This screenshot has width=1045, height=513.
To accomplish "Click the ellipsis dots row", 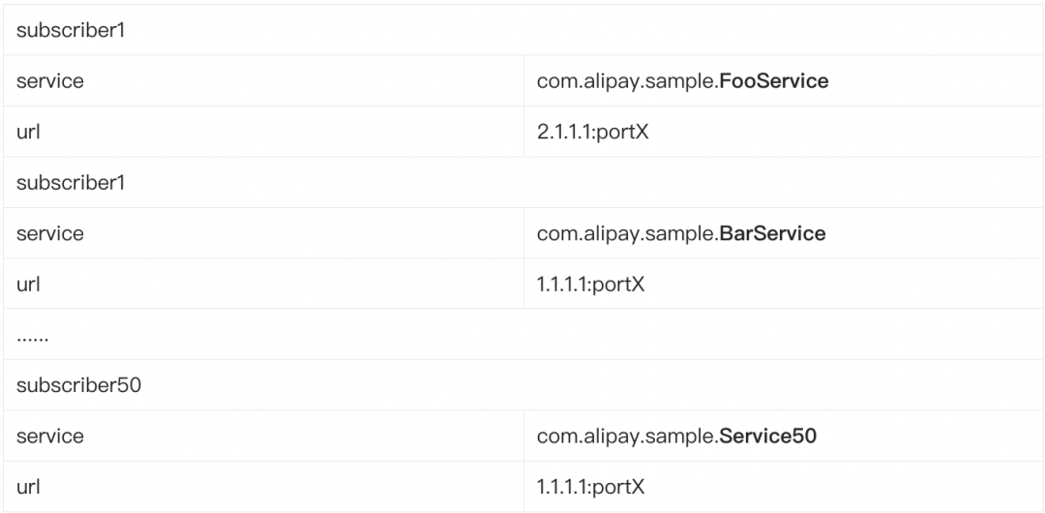I will (x=523, y=334).
